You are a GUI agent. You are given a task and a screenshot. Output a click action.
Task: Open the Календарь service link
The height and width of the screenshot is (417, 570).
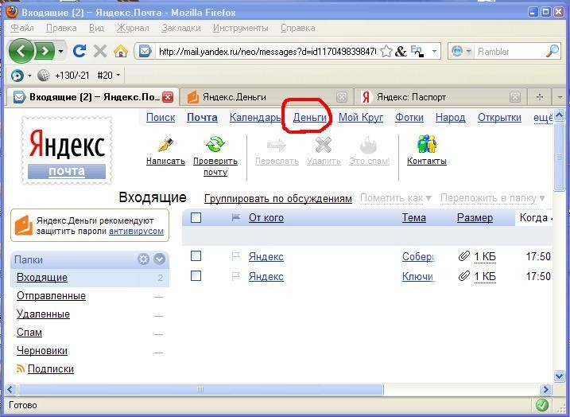pos(255,118)
